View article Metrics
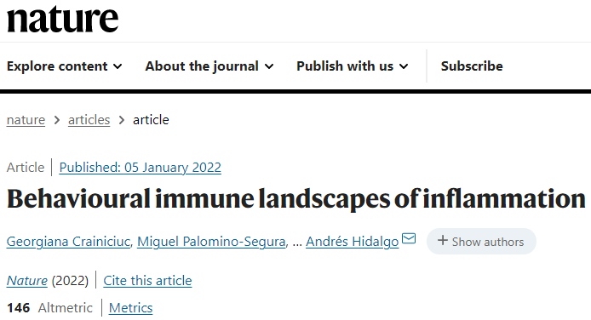The image size is (591, 320). tap(131, 308)
